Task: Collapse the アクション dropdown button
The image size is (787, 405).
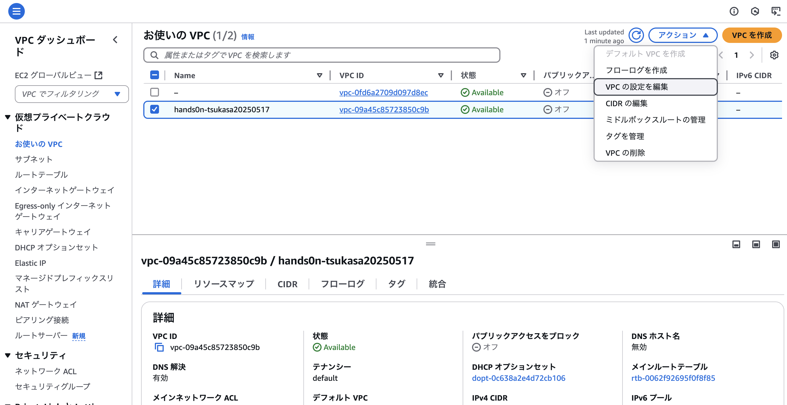Action: [683, 35]
